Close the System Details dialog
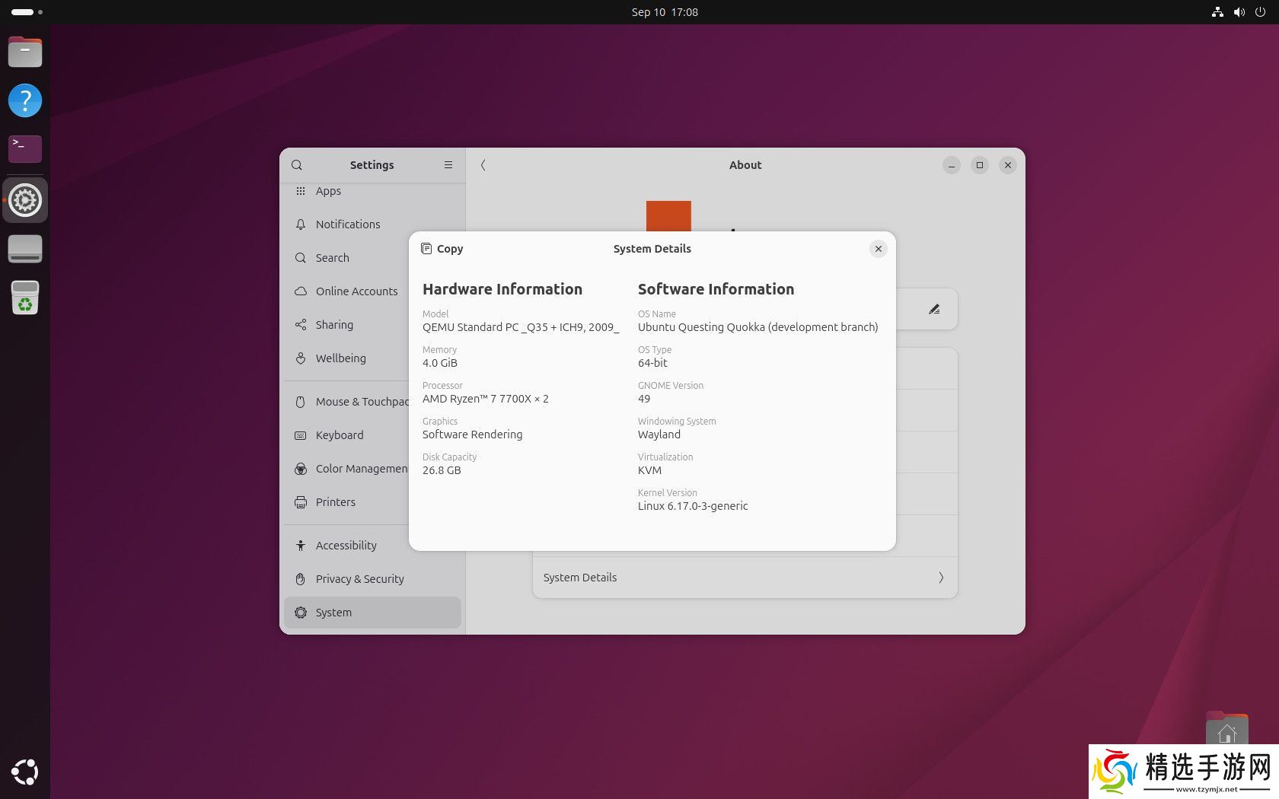 (x=878, y=249)
